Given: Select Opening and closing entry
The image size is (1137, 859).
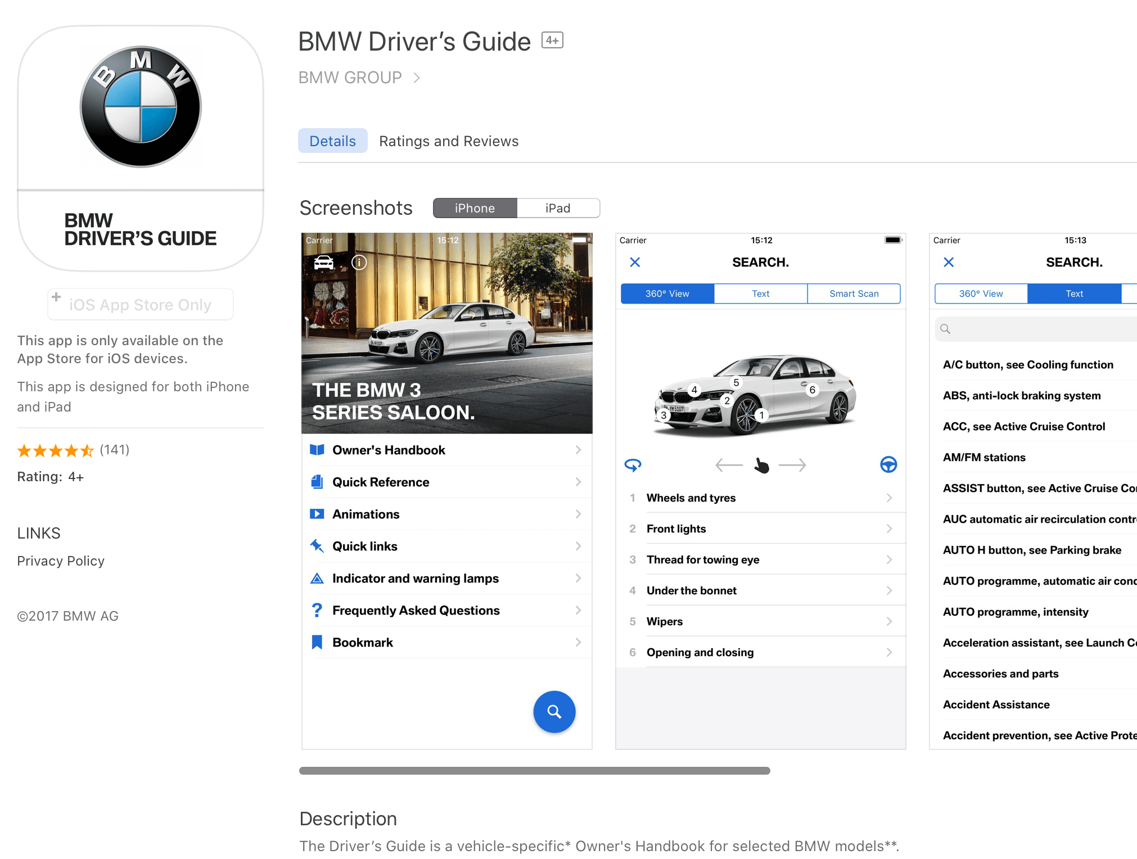Looking at the screenshot, I should pos(761,652).
